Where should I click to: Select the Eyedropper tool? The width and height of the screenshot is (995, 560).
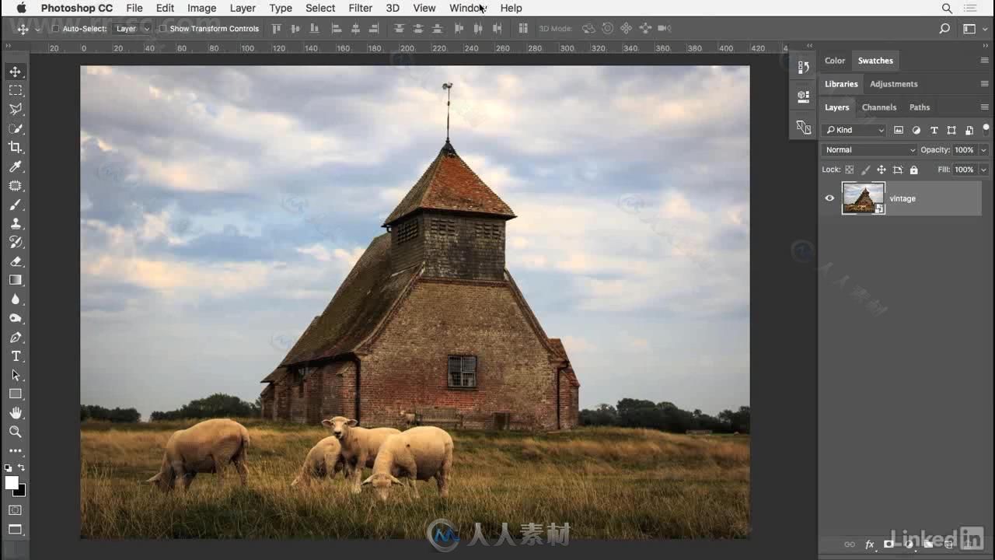click(x=16, y=166)
